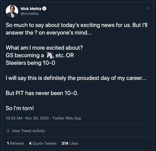Click the bar chart Tweet activity icon
The width and height of the screenshot is (156, 151).
[x=8, y=131]
